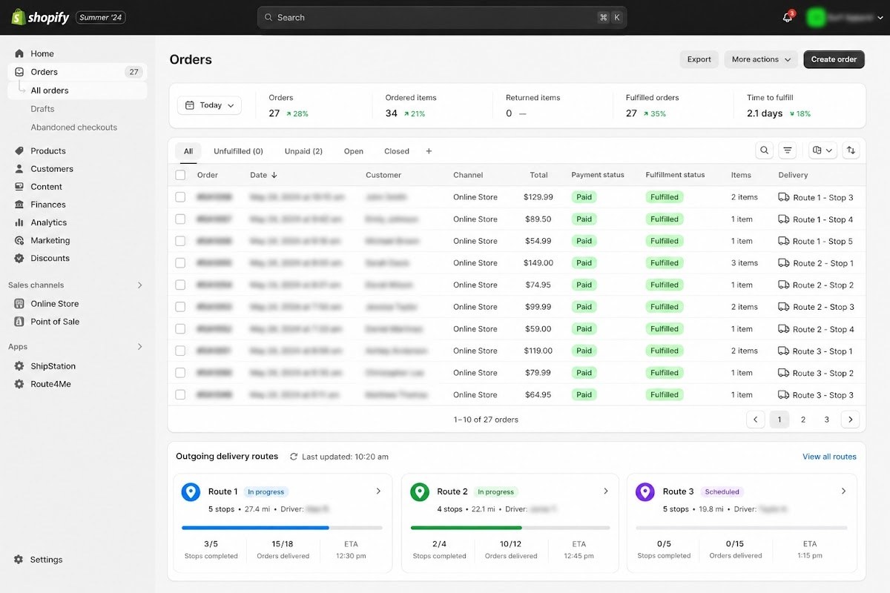Sort by the Date column header
890x593 pixels.
point(264,175)
